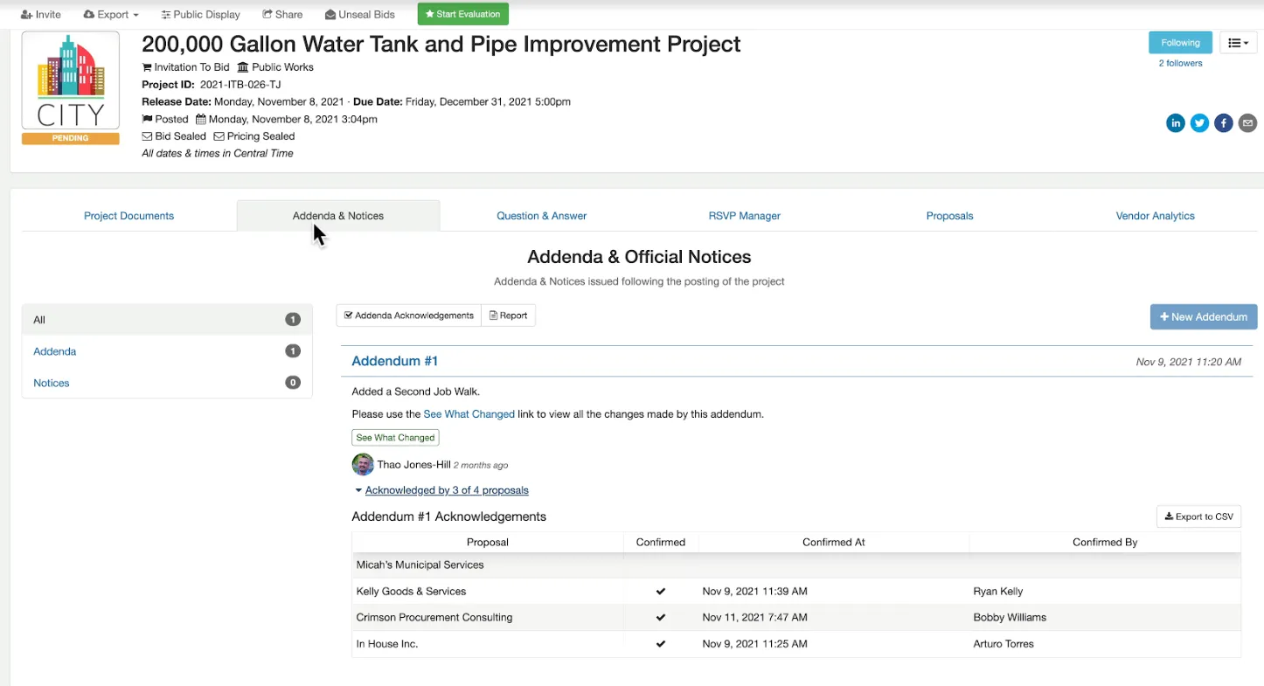Viewport: 1264px width, 686px height.
Task: Open the Unseal Bids option
Action: 359,15
